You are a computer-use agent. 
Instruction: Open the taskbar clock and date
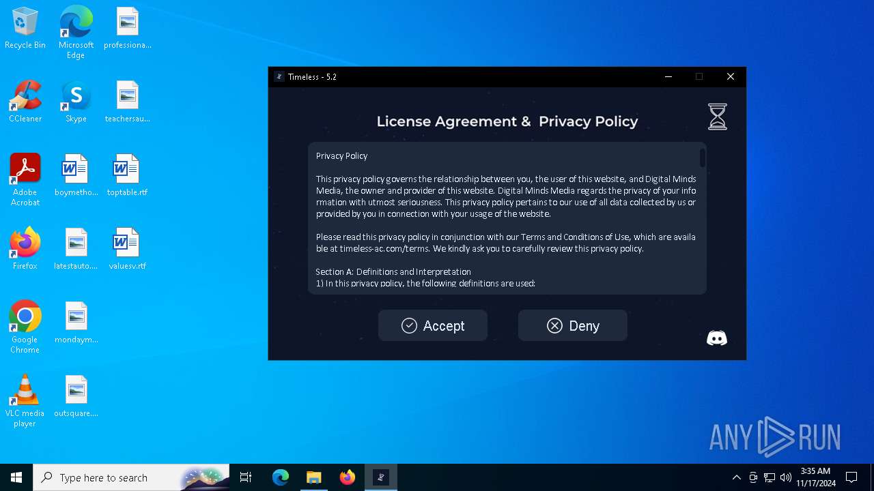[x=815, y=477]
